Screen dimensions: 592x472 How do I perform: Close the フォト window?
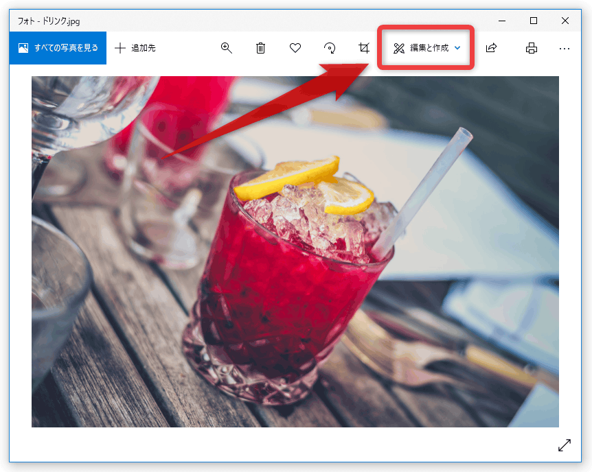pyautogui.click(x=565, y=21)
